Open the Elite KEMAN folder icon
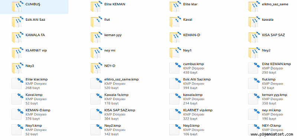This screenshot has height=140, width=297. pos(97,7)
